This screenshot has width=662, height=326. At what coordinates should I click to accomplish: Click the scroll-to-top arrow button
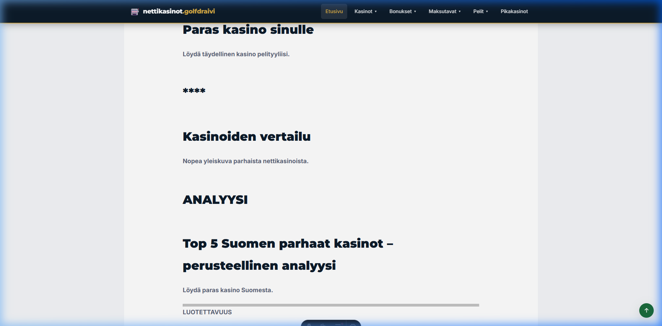click(646, 310)
